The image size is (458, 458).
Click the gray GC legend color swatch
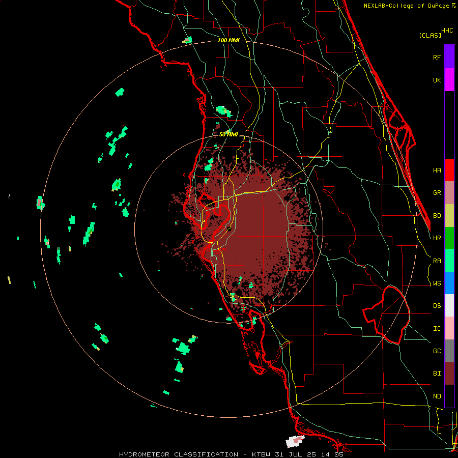pyautogui.click(x=449, y=351)
